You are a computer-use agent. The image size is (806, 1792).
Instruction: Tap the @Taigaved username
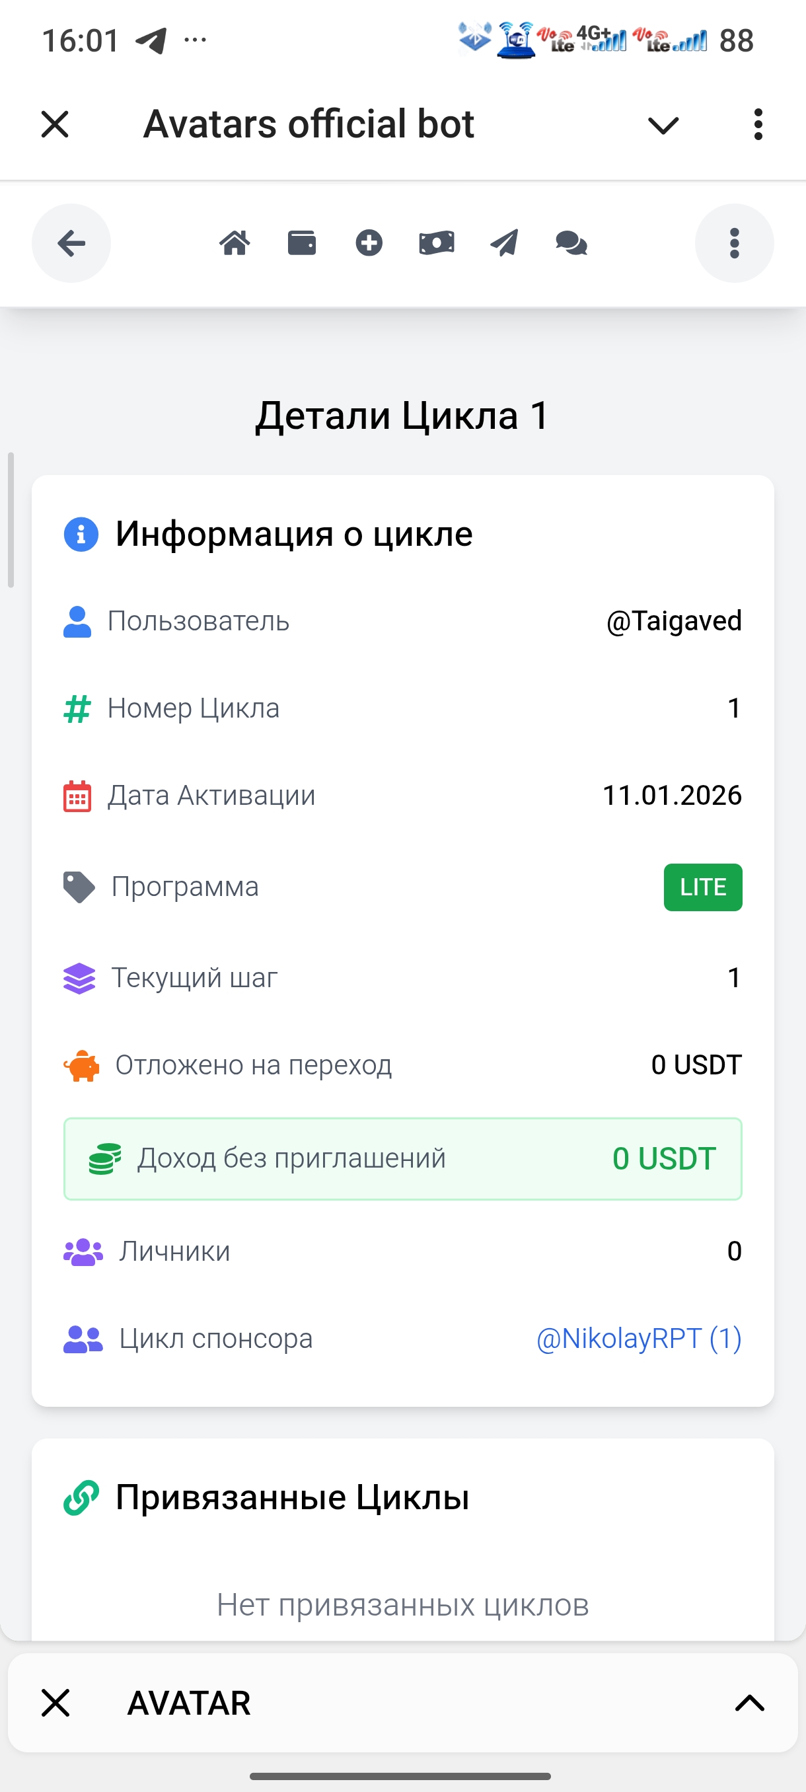(x=674, y=620)
